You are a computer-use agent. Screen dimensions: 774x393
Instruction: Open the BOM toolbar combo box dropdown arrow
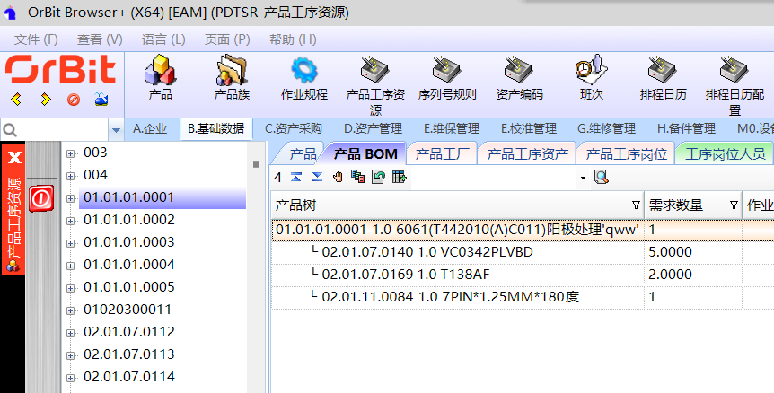[583, 178]
